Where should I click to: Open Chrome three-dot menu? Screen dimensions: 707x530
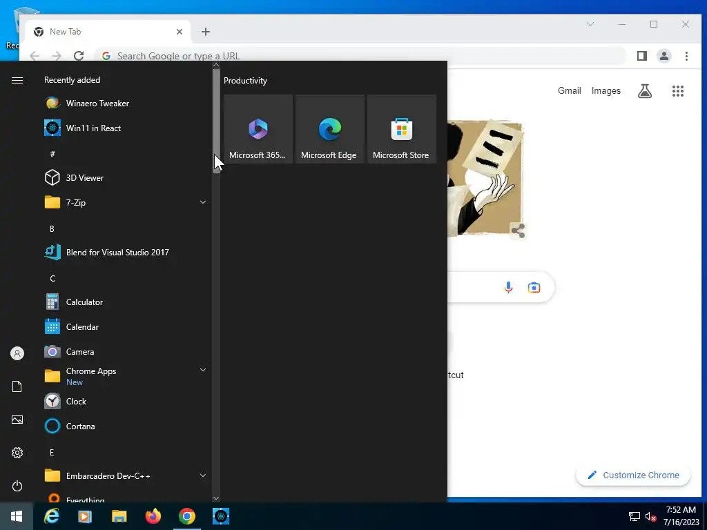click(686, 56)
